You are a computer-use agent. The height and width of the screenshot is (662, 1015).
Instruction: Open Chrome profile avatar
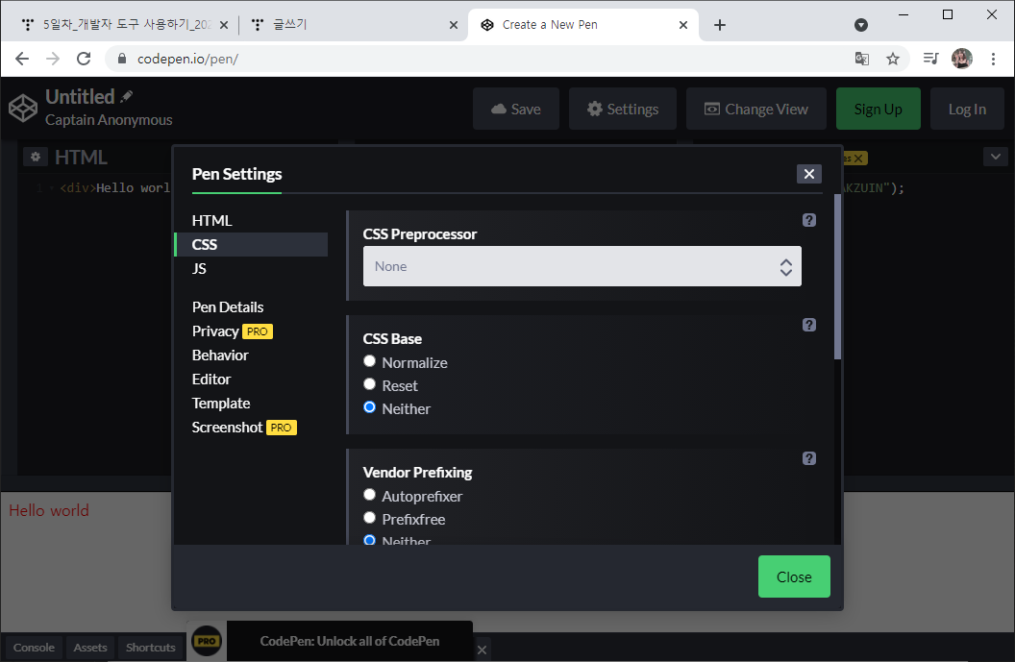tap(961, 59)
